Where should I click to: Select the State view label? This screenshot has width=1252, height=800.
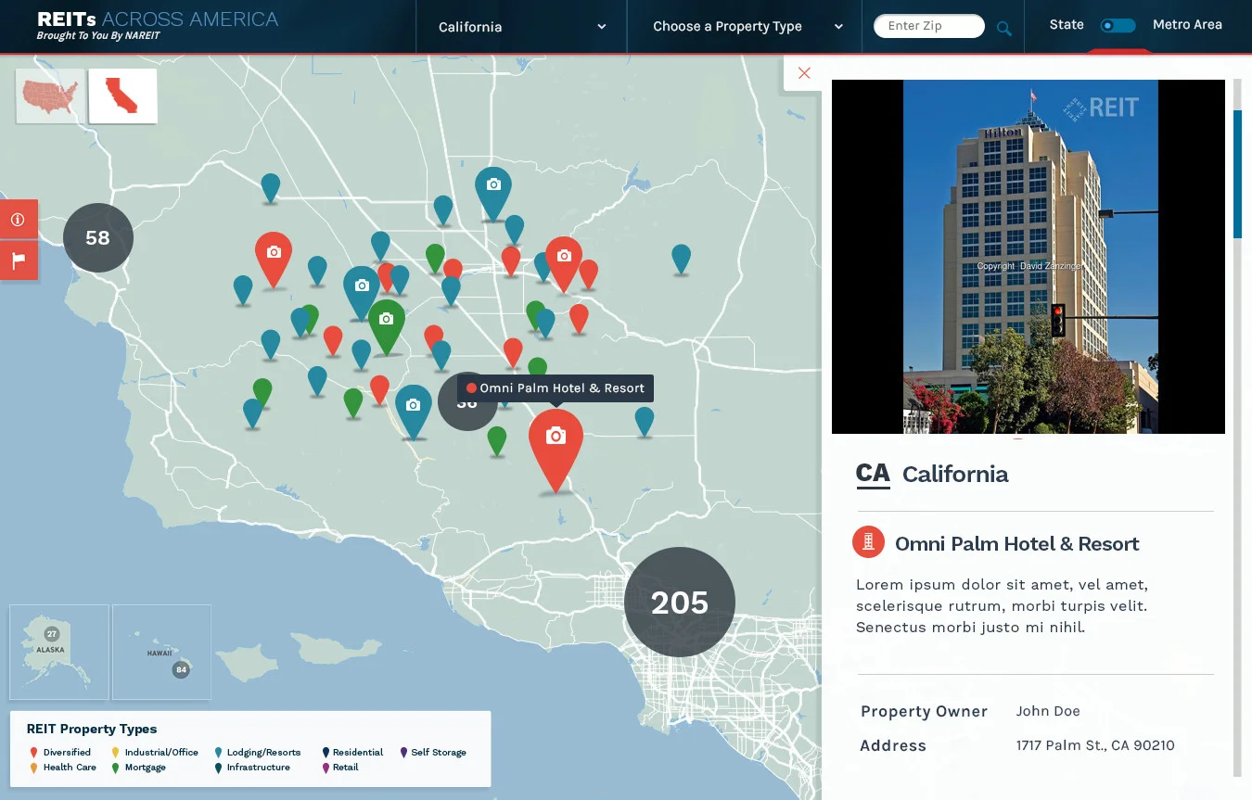[1067, 25]
